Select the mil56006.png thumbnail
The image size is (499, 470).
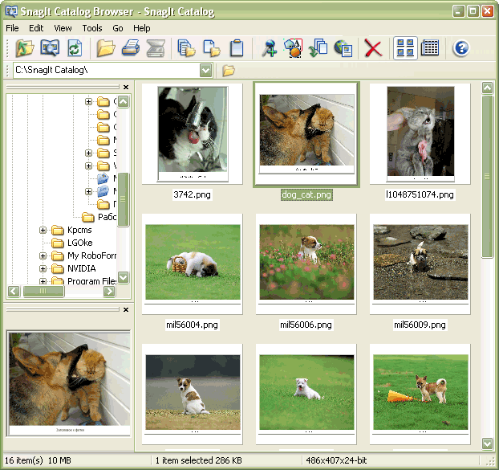point(306,264)
